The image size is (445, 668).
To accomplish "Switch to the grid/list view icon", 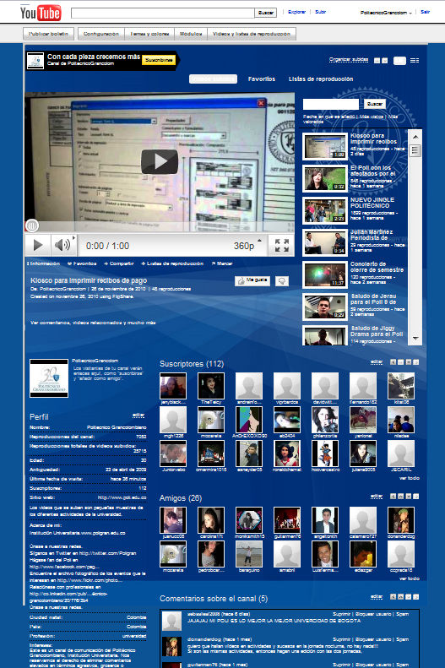I will [x=415, y=61].
